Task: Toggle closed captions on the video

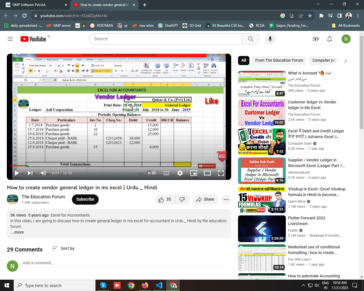Action: [166, 173]
